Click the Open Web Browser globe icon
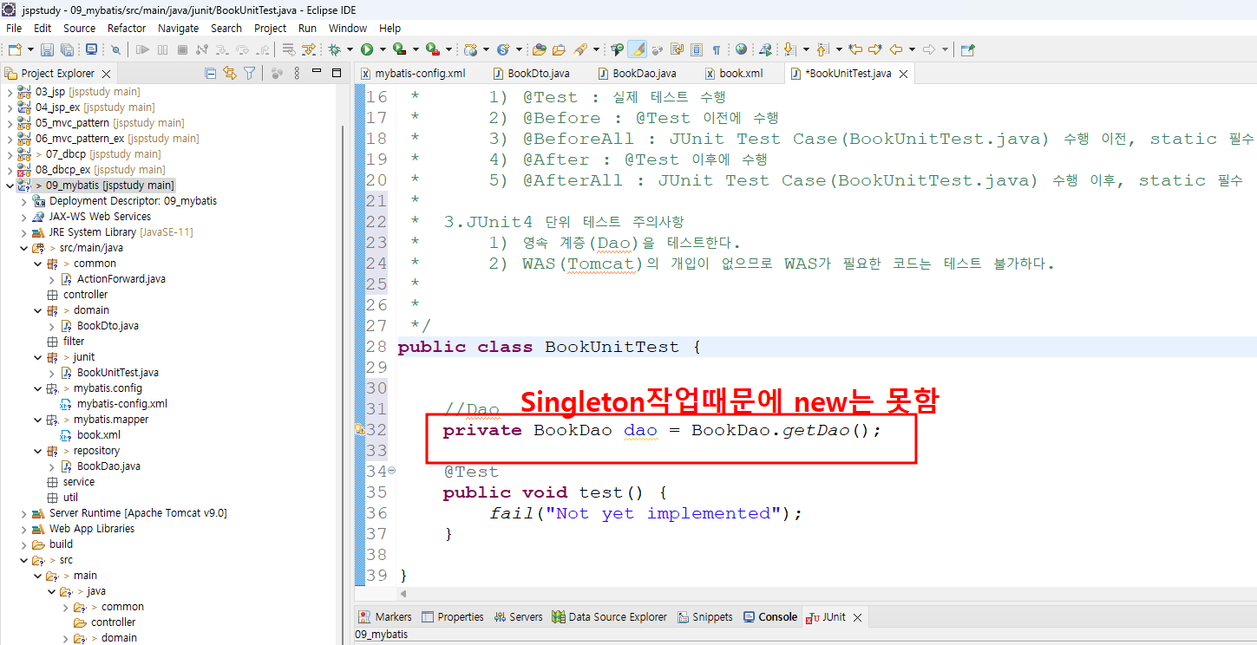The width and height of the screenshot is (1257, 645). coord(741,50)
